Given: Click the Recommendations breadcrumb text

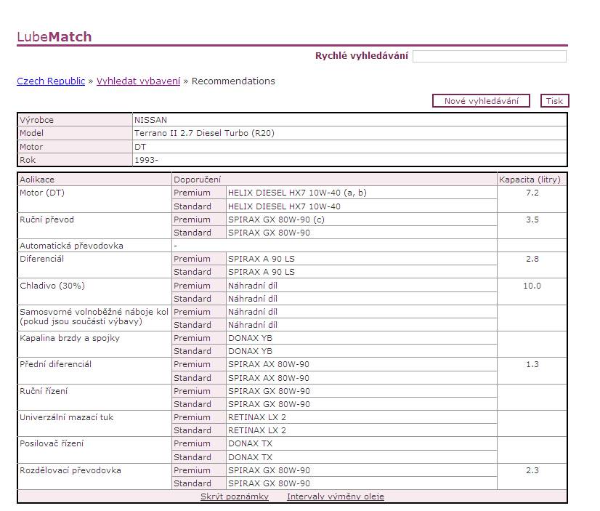Looking at the screenshot, I should coord(233,81).
